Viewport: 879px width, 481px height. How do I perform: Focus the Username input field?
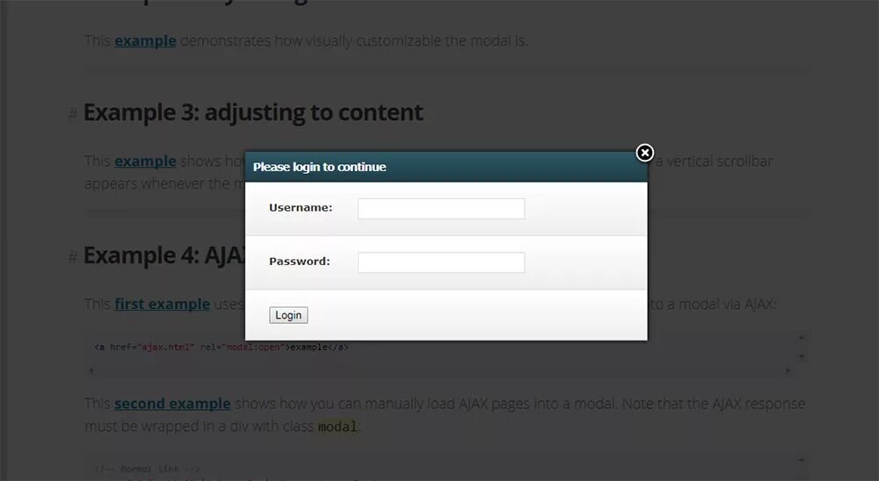click(x=440, y=208)
